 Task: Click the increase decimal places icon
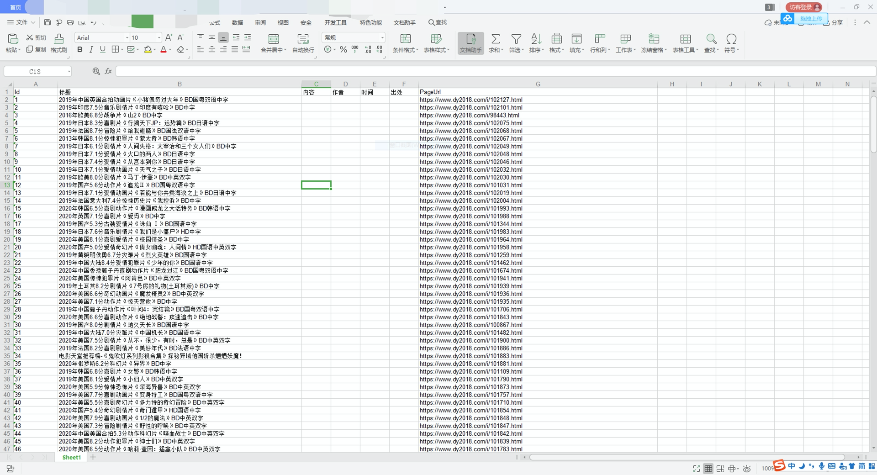[368, 49]
